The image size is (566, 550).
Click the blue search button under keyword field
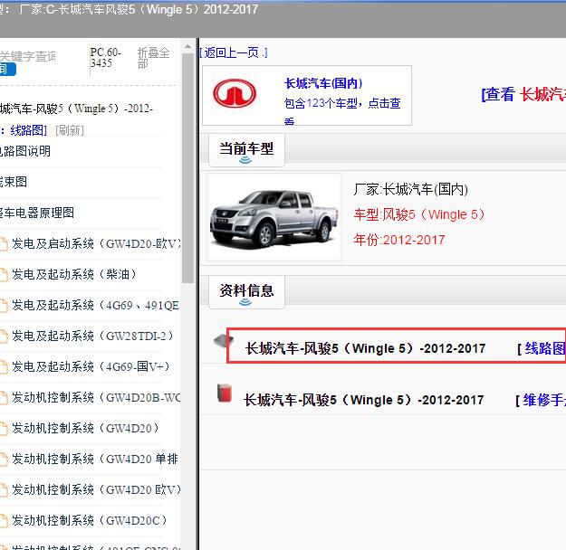pyautogui.click(x=7, y=70)
